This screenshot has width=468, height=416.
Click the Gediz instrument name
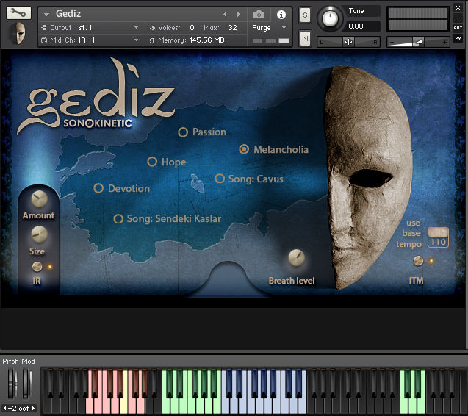coord(68,14)
